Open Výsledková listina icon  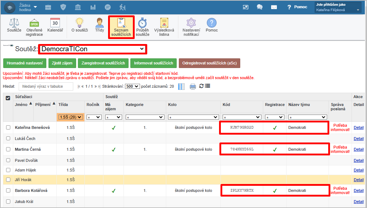coord(164,27)
